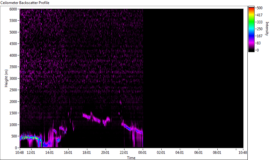This screenshot has width=270, height=160.
Task: Select the 417 intensity scale value
Action: 259,15
